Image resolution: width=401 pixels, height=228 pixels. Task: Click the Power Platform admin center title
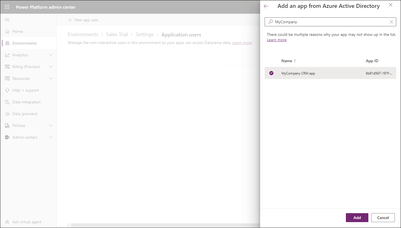point(46,7)
